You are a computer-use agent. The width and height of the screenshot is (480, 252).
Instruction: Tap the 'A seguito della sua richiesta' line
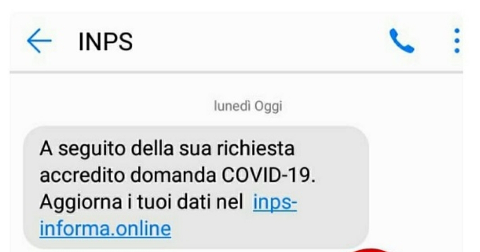pyautogui.click(x=167, y=149)
